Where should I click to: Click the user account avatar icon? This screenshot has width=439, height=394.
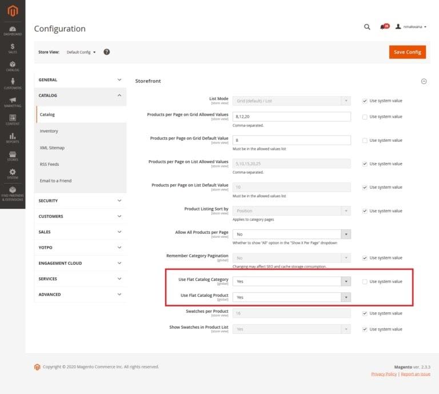(x=398, y=27)
